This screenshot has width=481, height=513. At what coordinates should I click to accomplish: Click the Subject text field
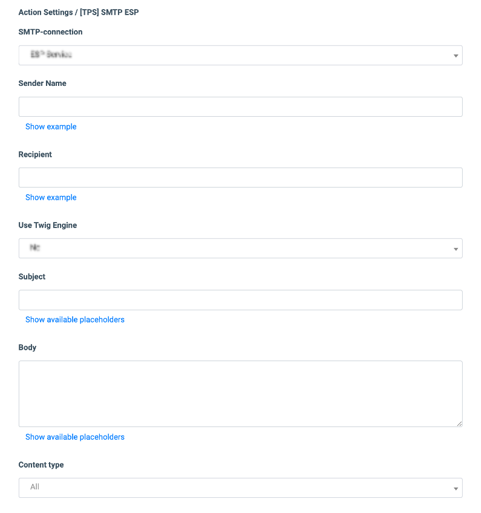coord(240,299)
